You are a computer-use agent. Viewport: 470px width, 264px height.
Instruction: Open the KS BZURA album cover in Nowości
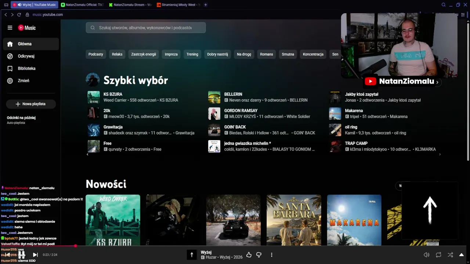click(113, 220)
